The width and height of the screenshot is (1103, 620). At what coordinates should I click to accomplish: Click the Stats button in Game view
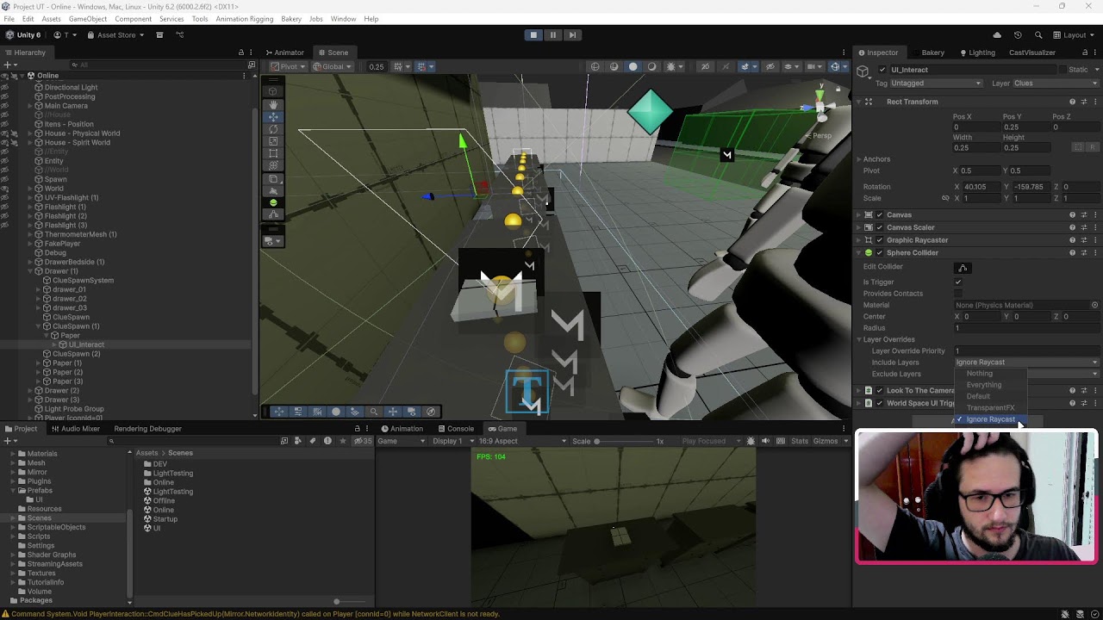tap(800, 441)
